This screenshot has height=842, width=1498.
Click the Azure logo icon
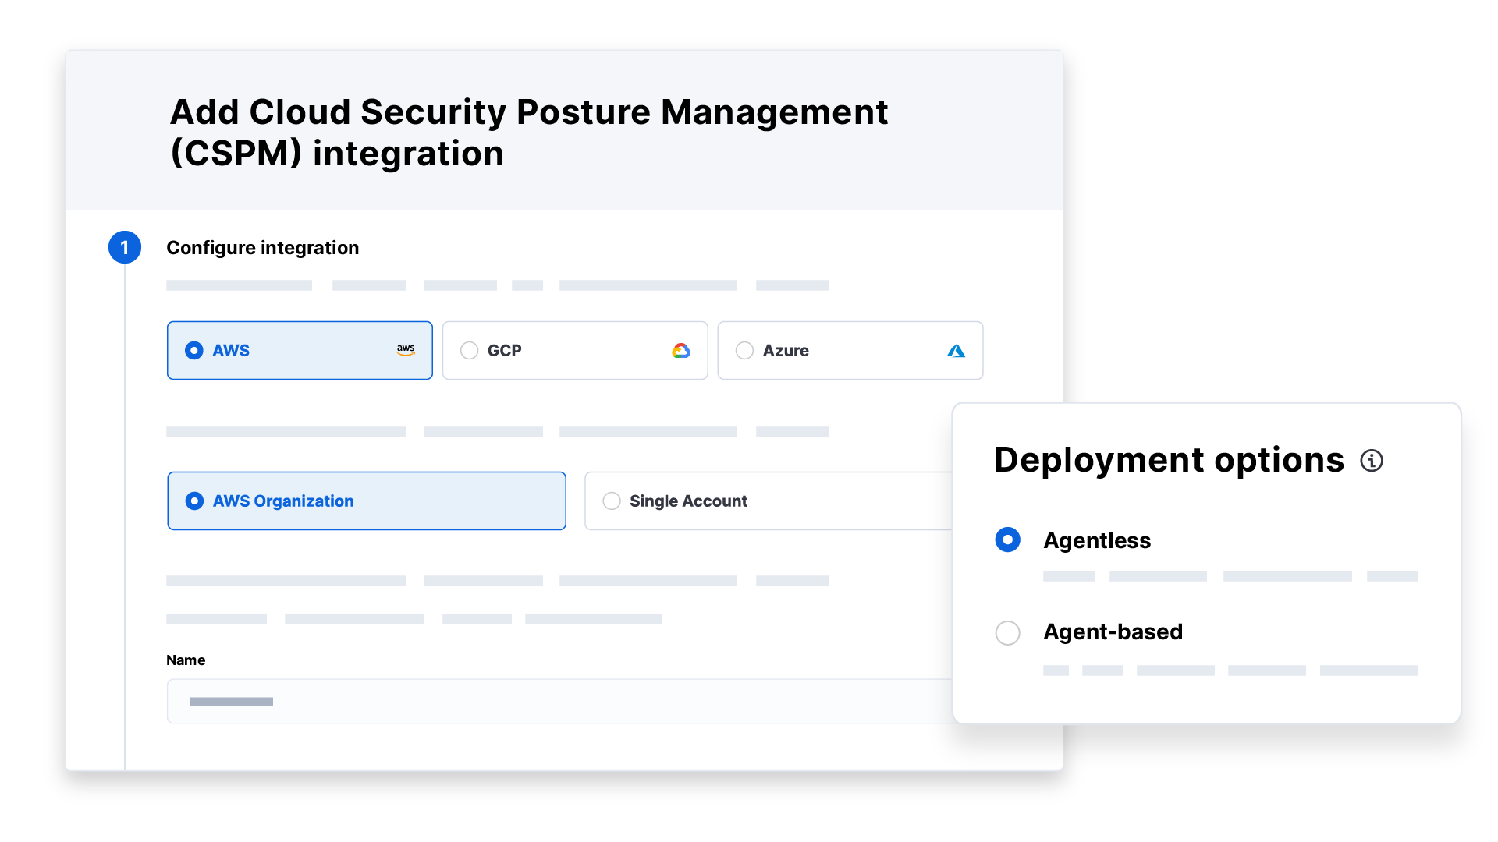point(956,351)
